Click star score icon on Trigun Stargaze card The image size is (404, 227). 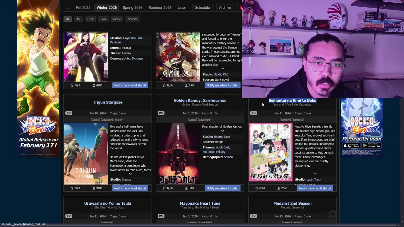tap(72, 188)
